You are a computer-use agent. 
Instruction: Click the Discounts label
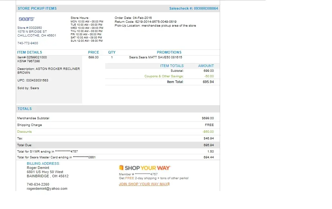(x=24, y=131)
